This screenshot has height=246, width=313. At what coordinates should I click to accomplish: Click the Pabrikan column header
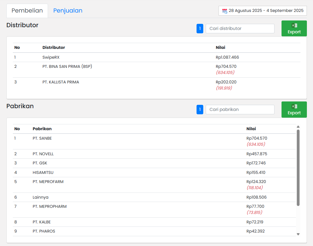pyautogui.click(x=42, y=129)
